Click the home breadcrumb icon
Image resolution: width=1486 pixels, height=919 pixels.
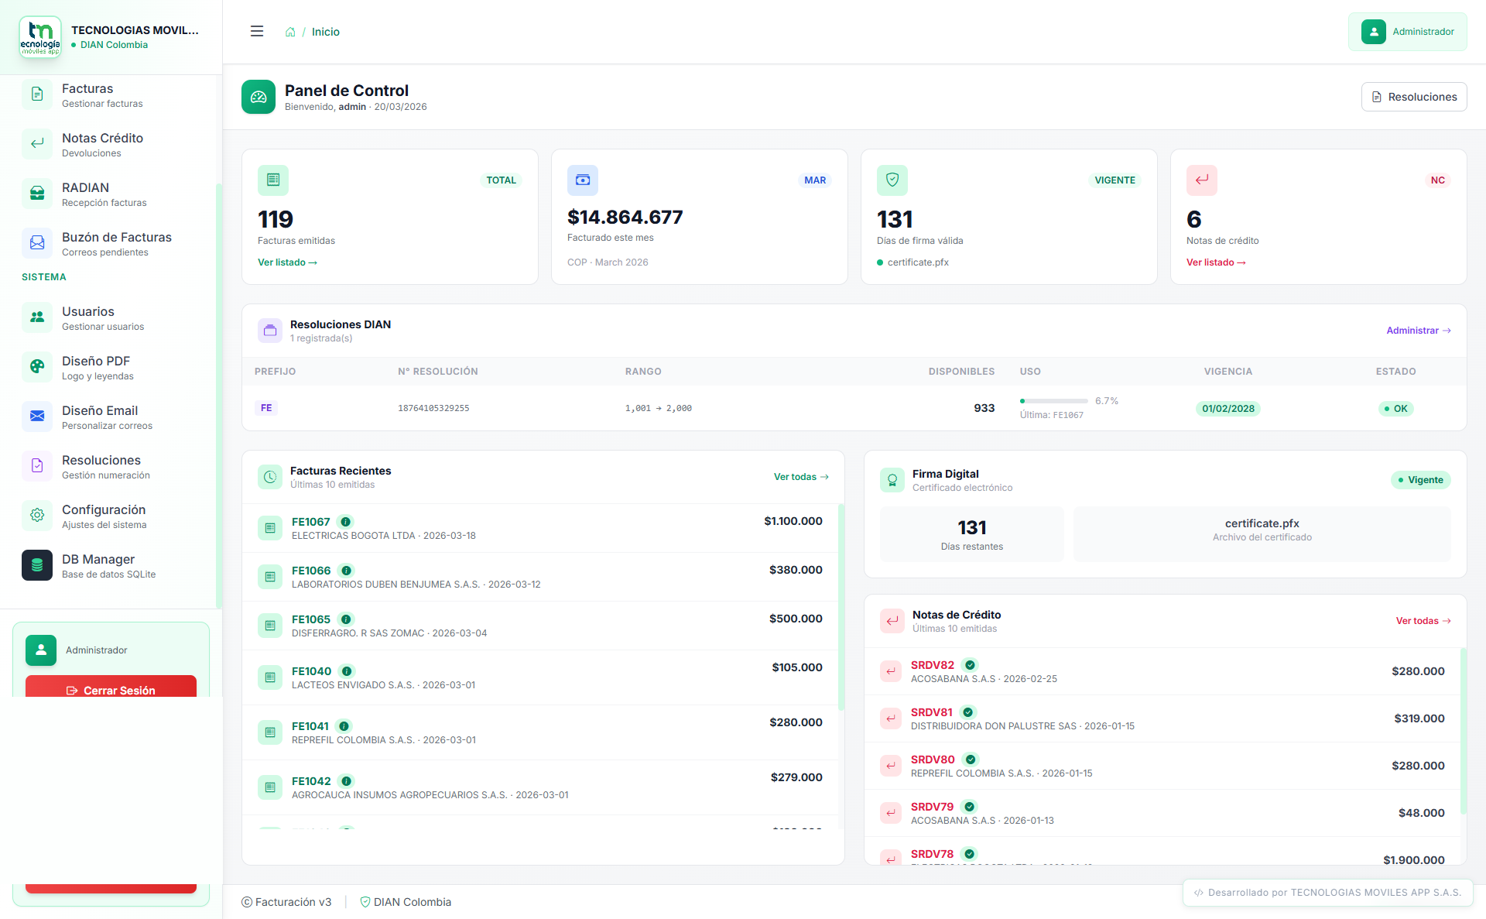290,32
